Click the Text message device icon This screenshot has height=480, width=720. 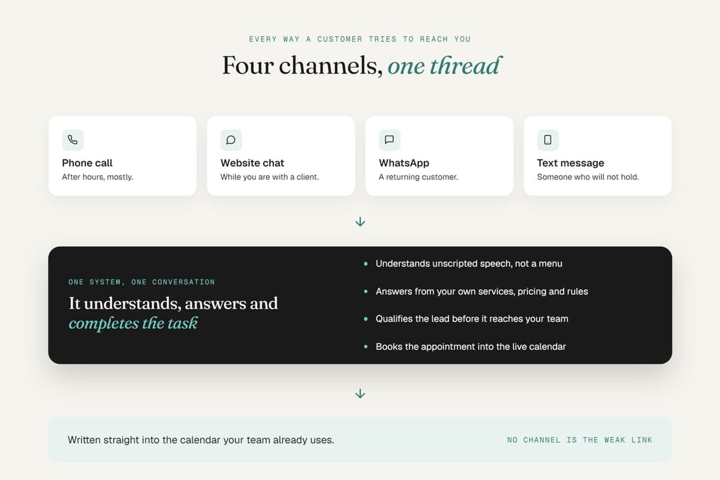(548, 140)
